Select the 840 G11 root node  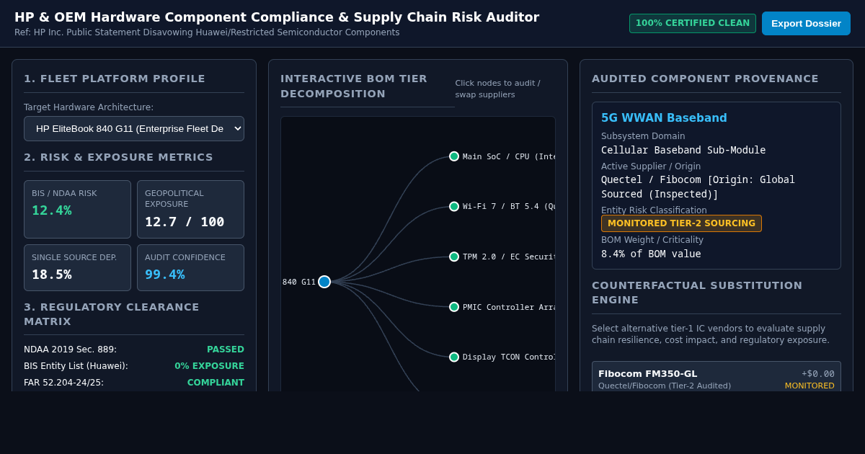coord(324,282)
